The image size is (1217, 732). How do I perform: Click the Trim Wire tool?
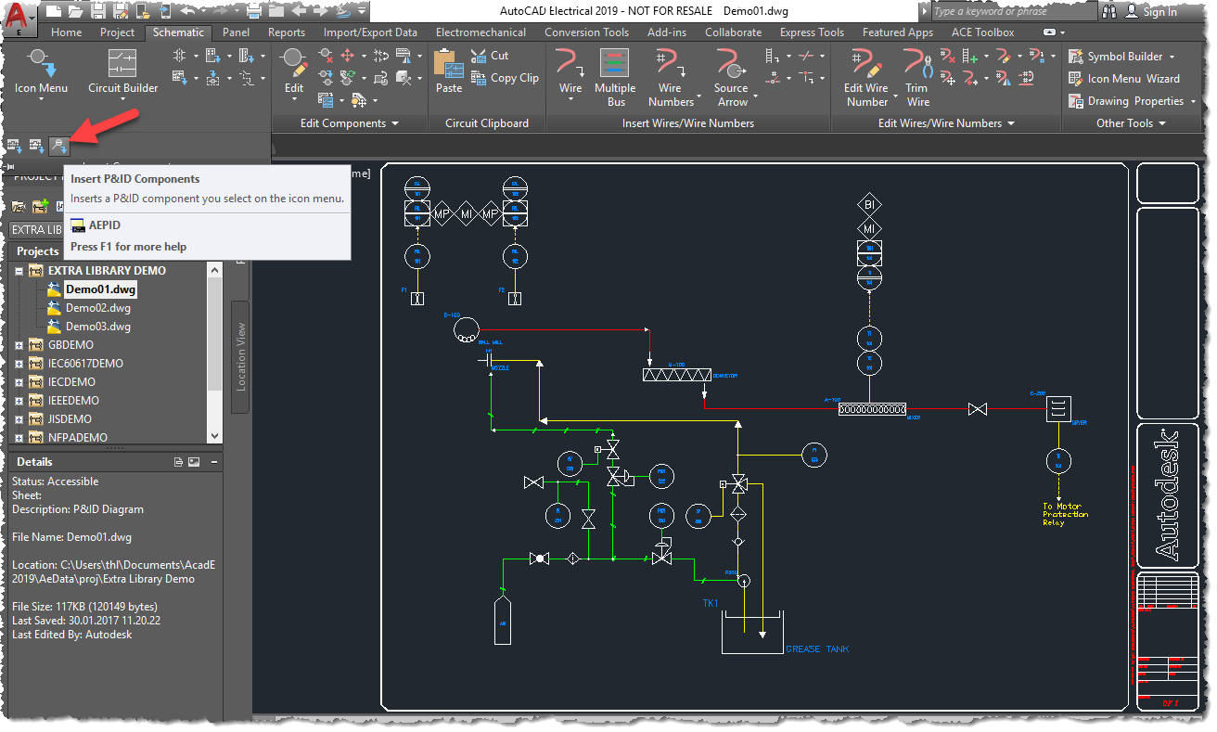[x=917, y=77]
